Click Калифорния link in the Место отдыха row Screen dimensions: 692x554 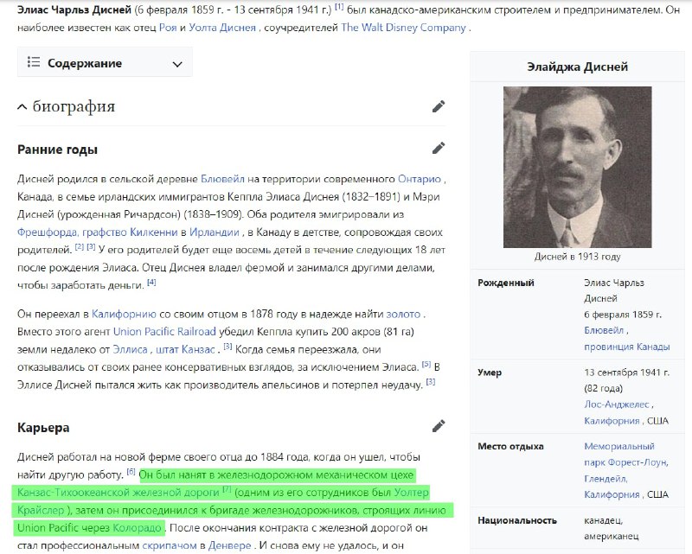pos(612,495)
